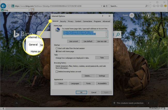Viewport: 168px width, 110px height.
Task: Click the help question mark in Internet Options
Action: pyautogui.click(x=103, y=16)
